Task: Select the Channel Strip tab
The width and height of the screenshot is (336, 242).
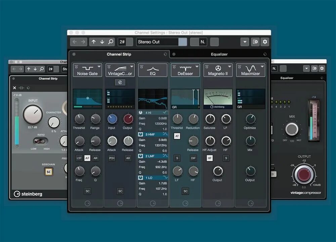Action: coord(119,54)
